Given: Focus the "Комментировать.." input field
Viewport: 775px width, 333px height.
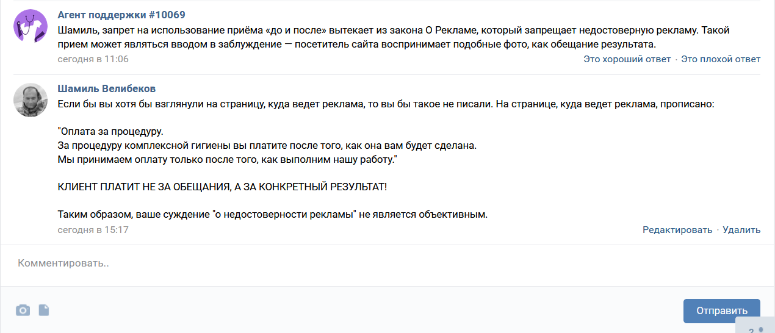Looking at the screenshot, I should pyautogui.click(x=387, y=264).
